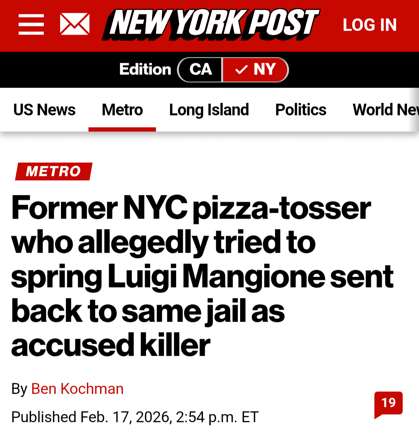Open the 19 comments bubble
419x436 pixels.
(x=388, y=403)
